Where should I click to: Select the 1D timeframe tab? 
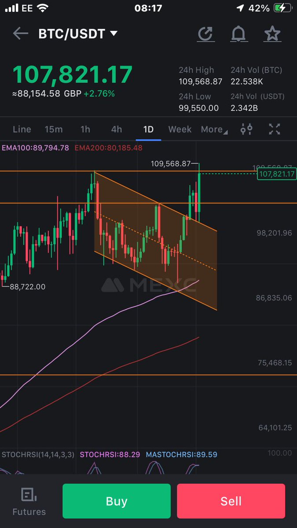(x=148, y=129)
